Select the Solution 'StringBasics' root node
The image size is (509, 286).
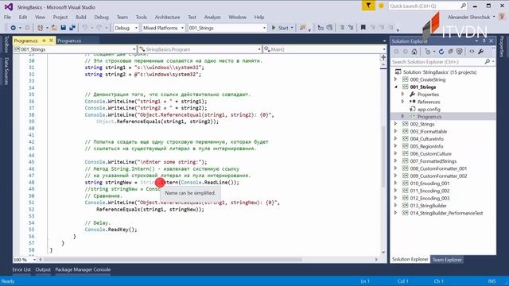click(x=440, y=72)
